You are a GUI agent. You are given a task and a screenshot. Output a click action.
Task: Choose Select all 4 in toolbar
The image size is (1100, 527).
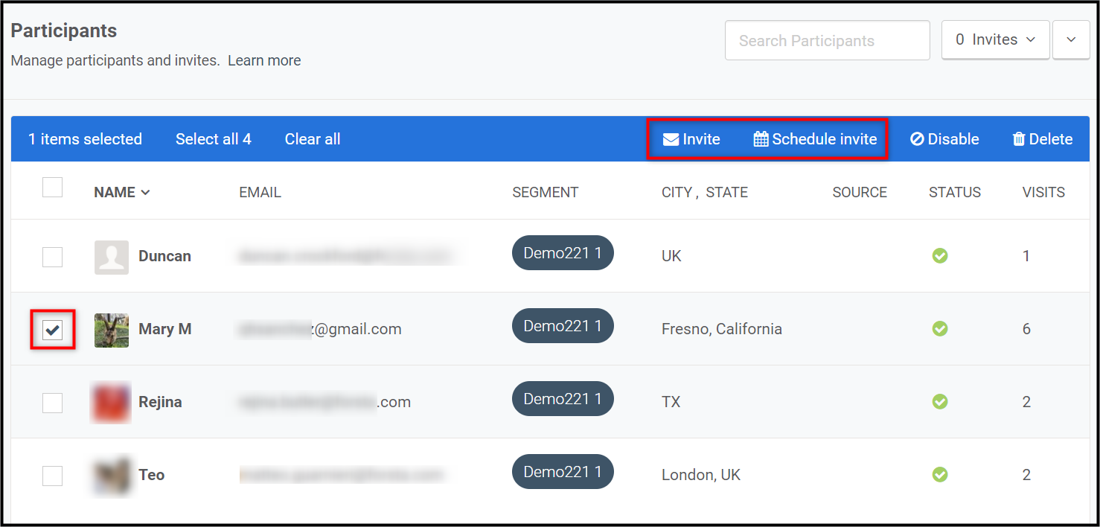click(214, 139)
